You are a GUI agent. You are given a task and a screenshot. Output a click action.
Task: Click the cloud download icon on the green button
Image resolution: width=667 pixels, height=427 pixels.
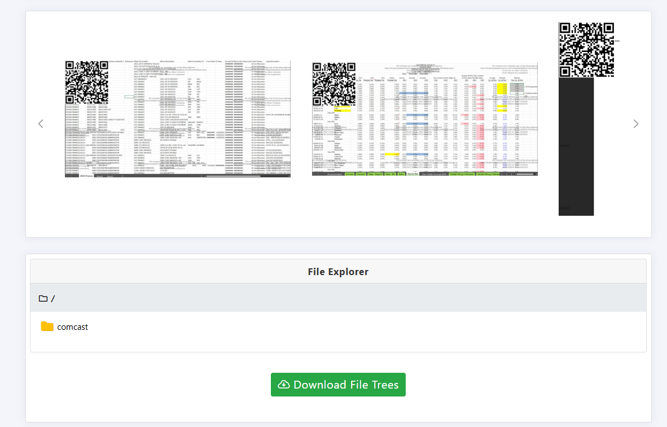(x=284, y=385)
